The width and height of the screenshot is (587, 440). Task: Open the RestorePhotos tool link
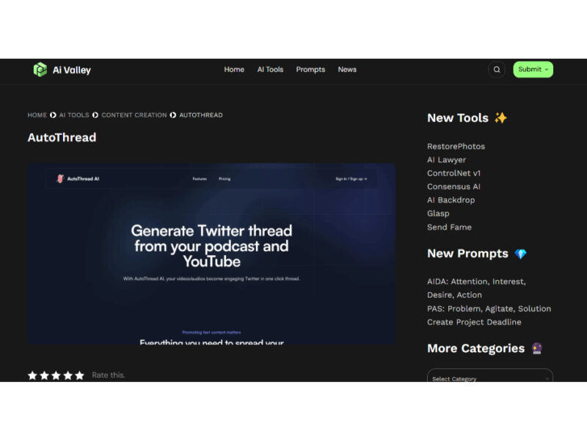coord(456,147)
